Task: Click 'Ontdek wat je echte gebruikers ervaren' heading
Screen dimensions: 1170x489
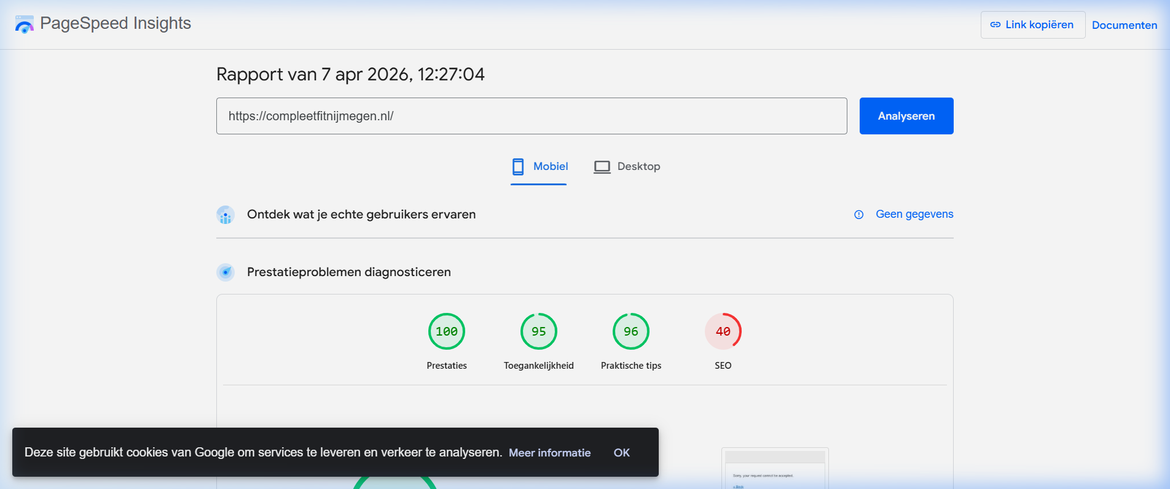Action: (x=361, y=215)
